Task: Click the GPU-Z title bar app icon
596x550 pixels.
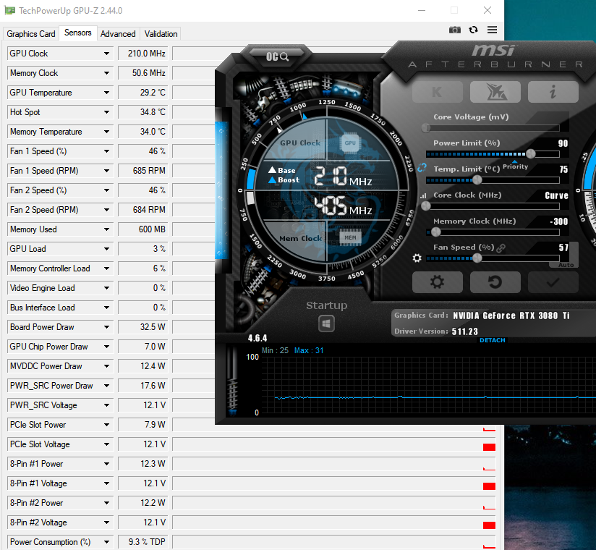Action: click(x=9, y=10)
